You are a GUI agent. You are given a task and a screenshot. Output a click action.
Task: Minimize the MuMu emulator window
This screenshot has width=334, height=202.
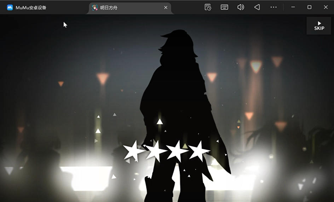point(293,7)
